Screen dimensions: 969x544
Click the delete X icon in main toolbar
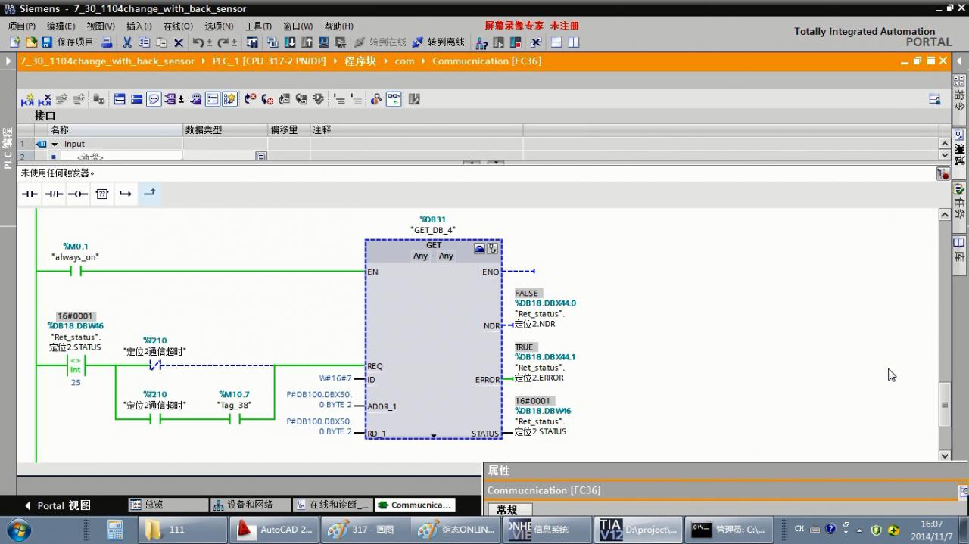(179, 42)
